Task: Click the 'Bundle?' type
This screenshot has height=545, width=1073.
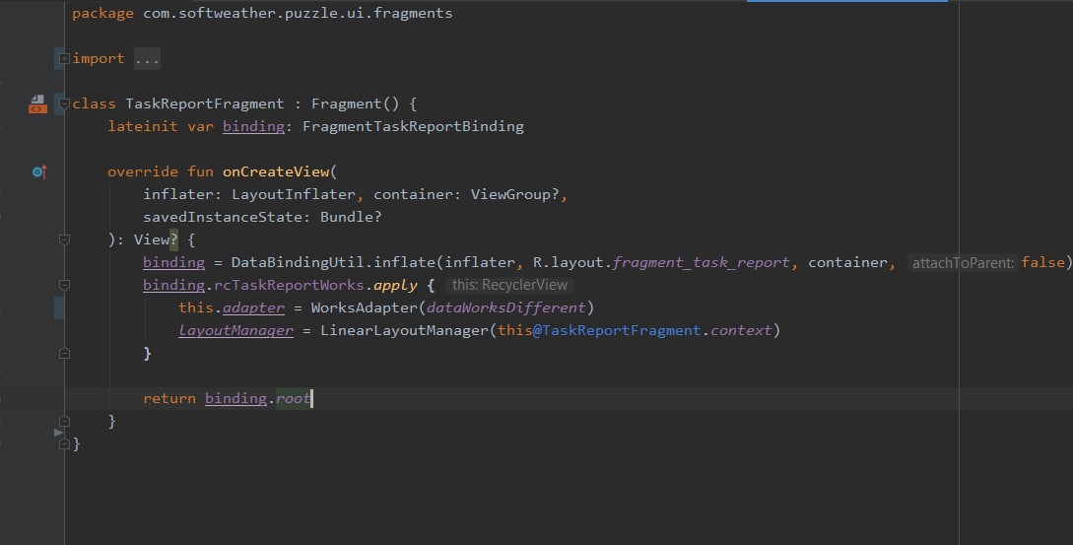Action: click(x=351, y=217)
